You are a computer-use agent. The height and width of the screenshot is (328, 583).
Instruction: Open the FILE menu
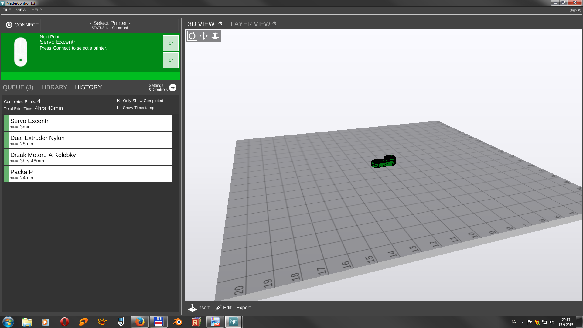click(7, 10)
